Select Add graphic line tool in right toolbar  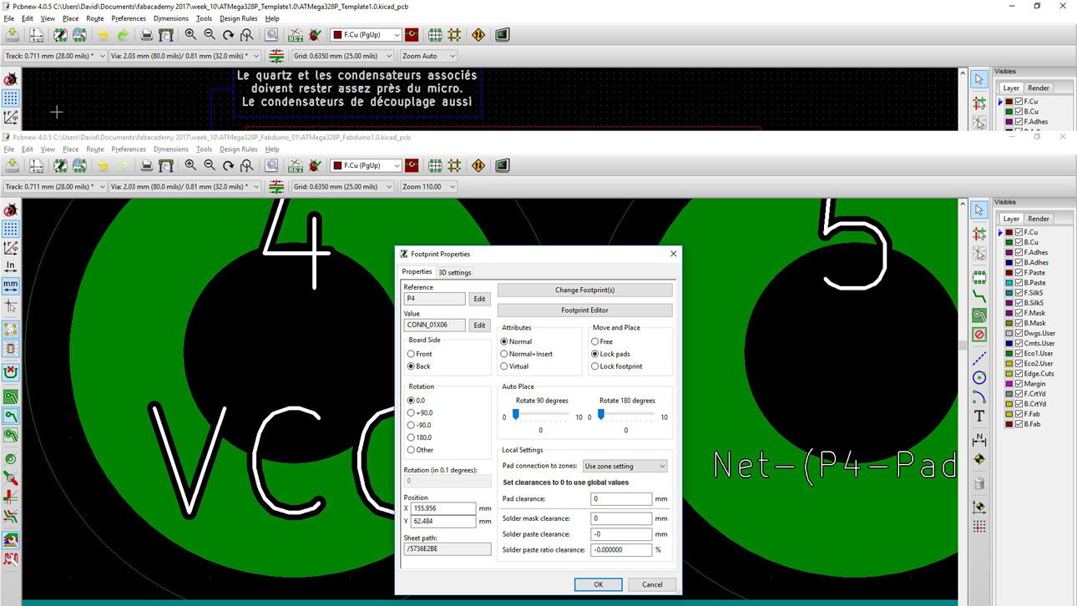click(x=979, y=357)
